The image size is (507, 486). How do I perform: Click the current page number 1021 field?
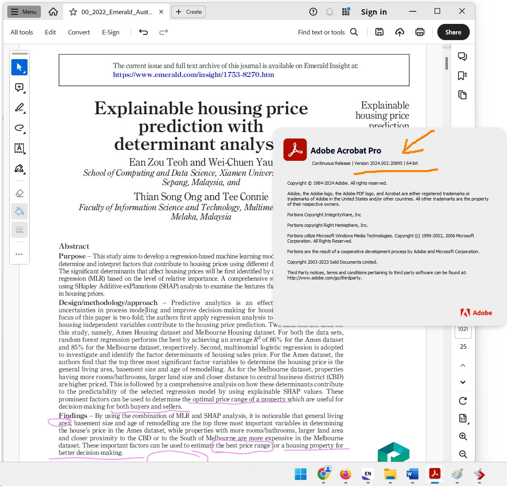(463, 329)
